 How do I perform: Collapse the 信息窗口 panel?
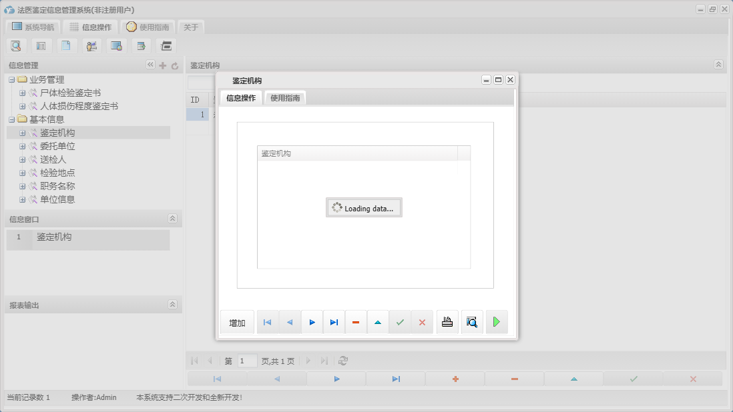click(172, 219)
